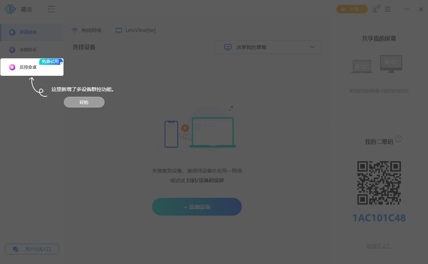Click the crown icon in upgrade button
428x264 pixels.
point(343,9)
